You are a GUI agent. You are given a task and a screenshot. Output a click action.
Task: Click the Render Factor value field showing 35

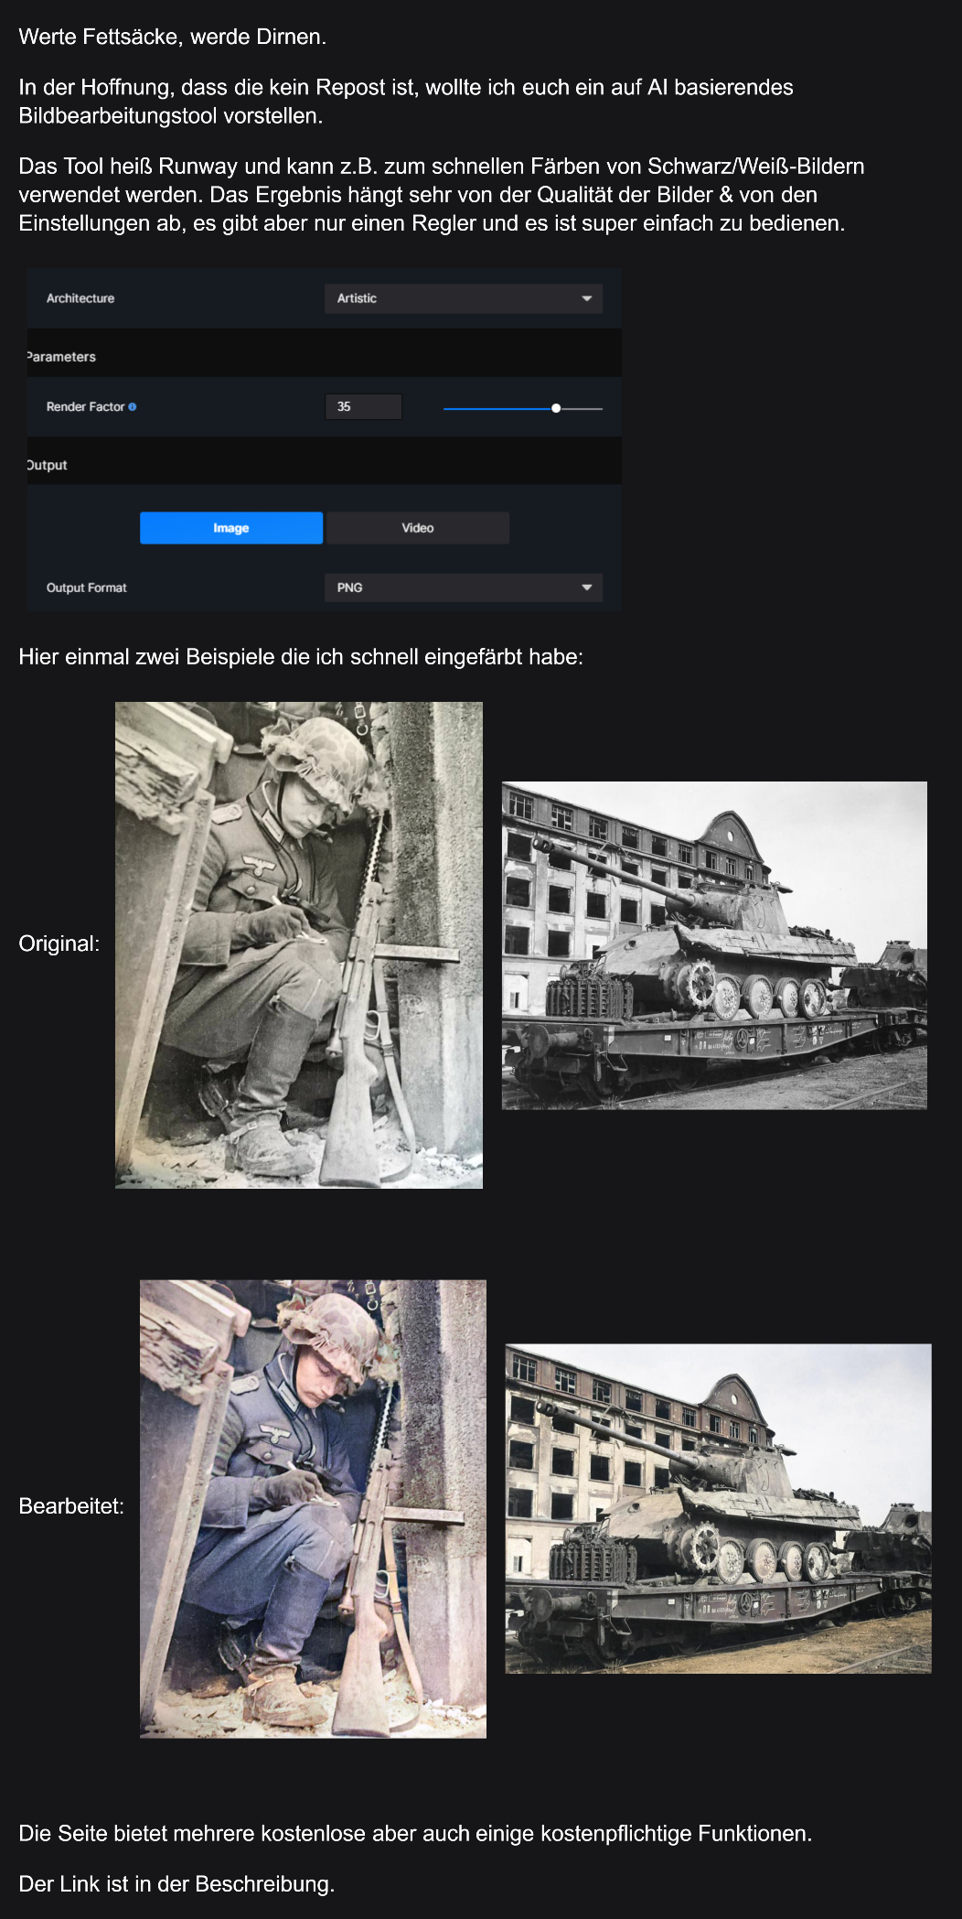coord(363,406)
